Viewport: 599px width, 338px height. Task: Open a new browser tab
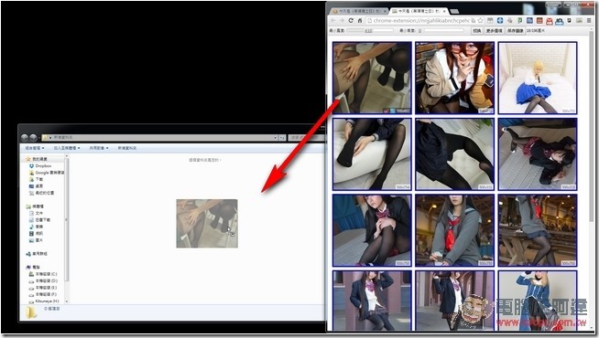tap(454, 12)
